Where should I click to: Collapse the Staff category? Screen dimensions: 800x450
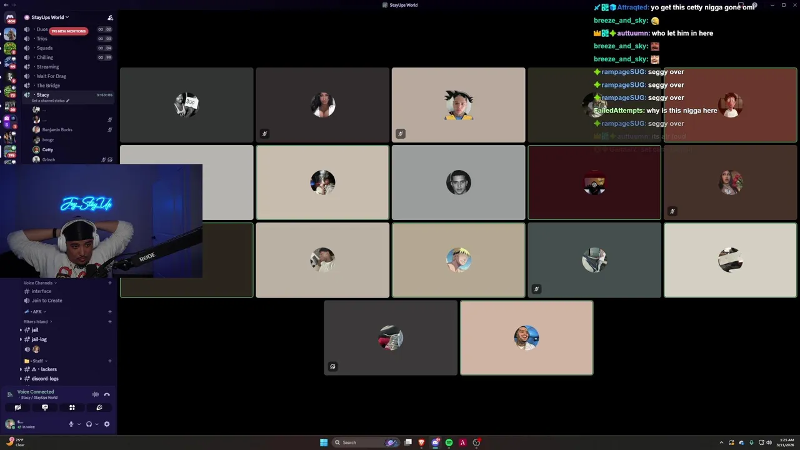click(x=35, y=361)
